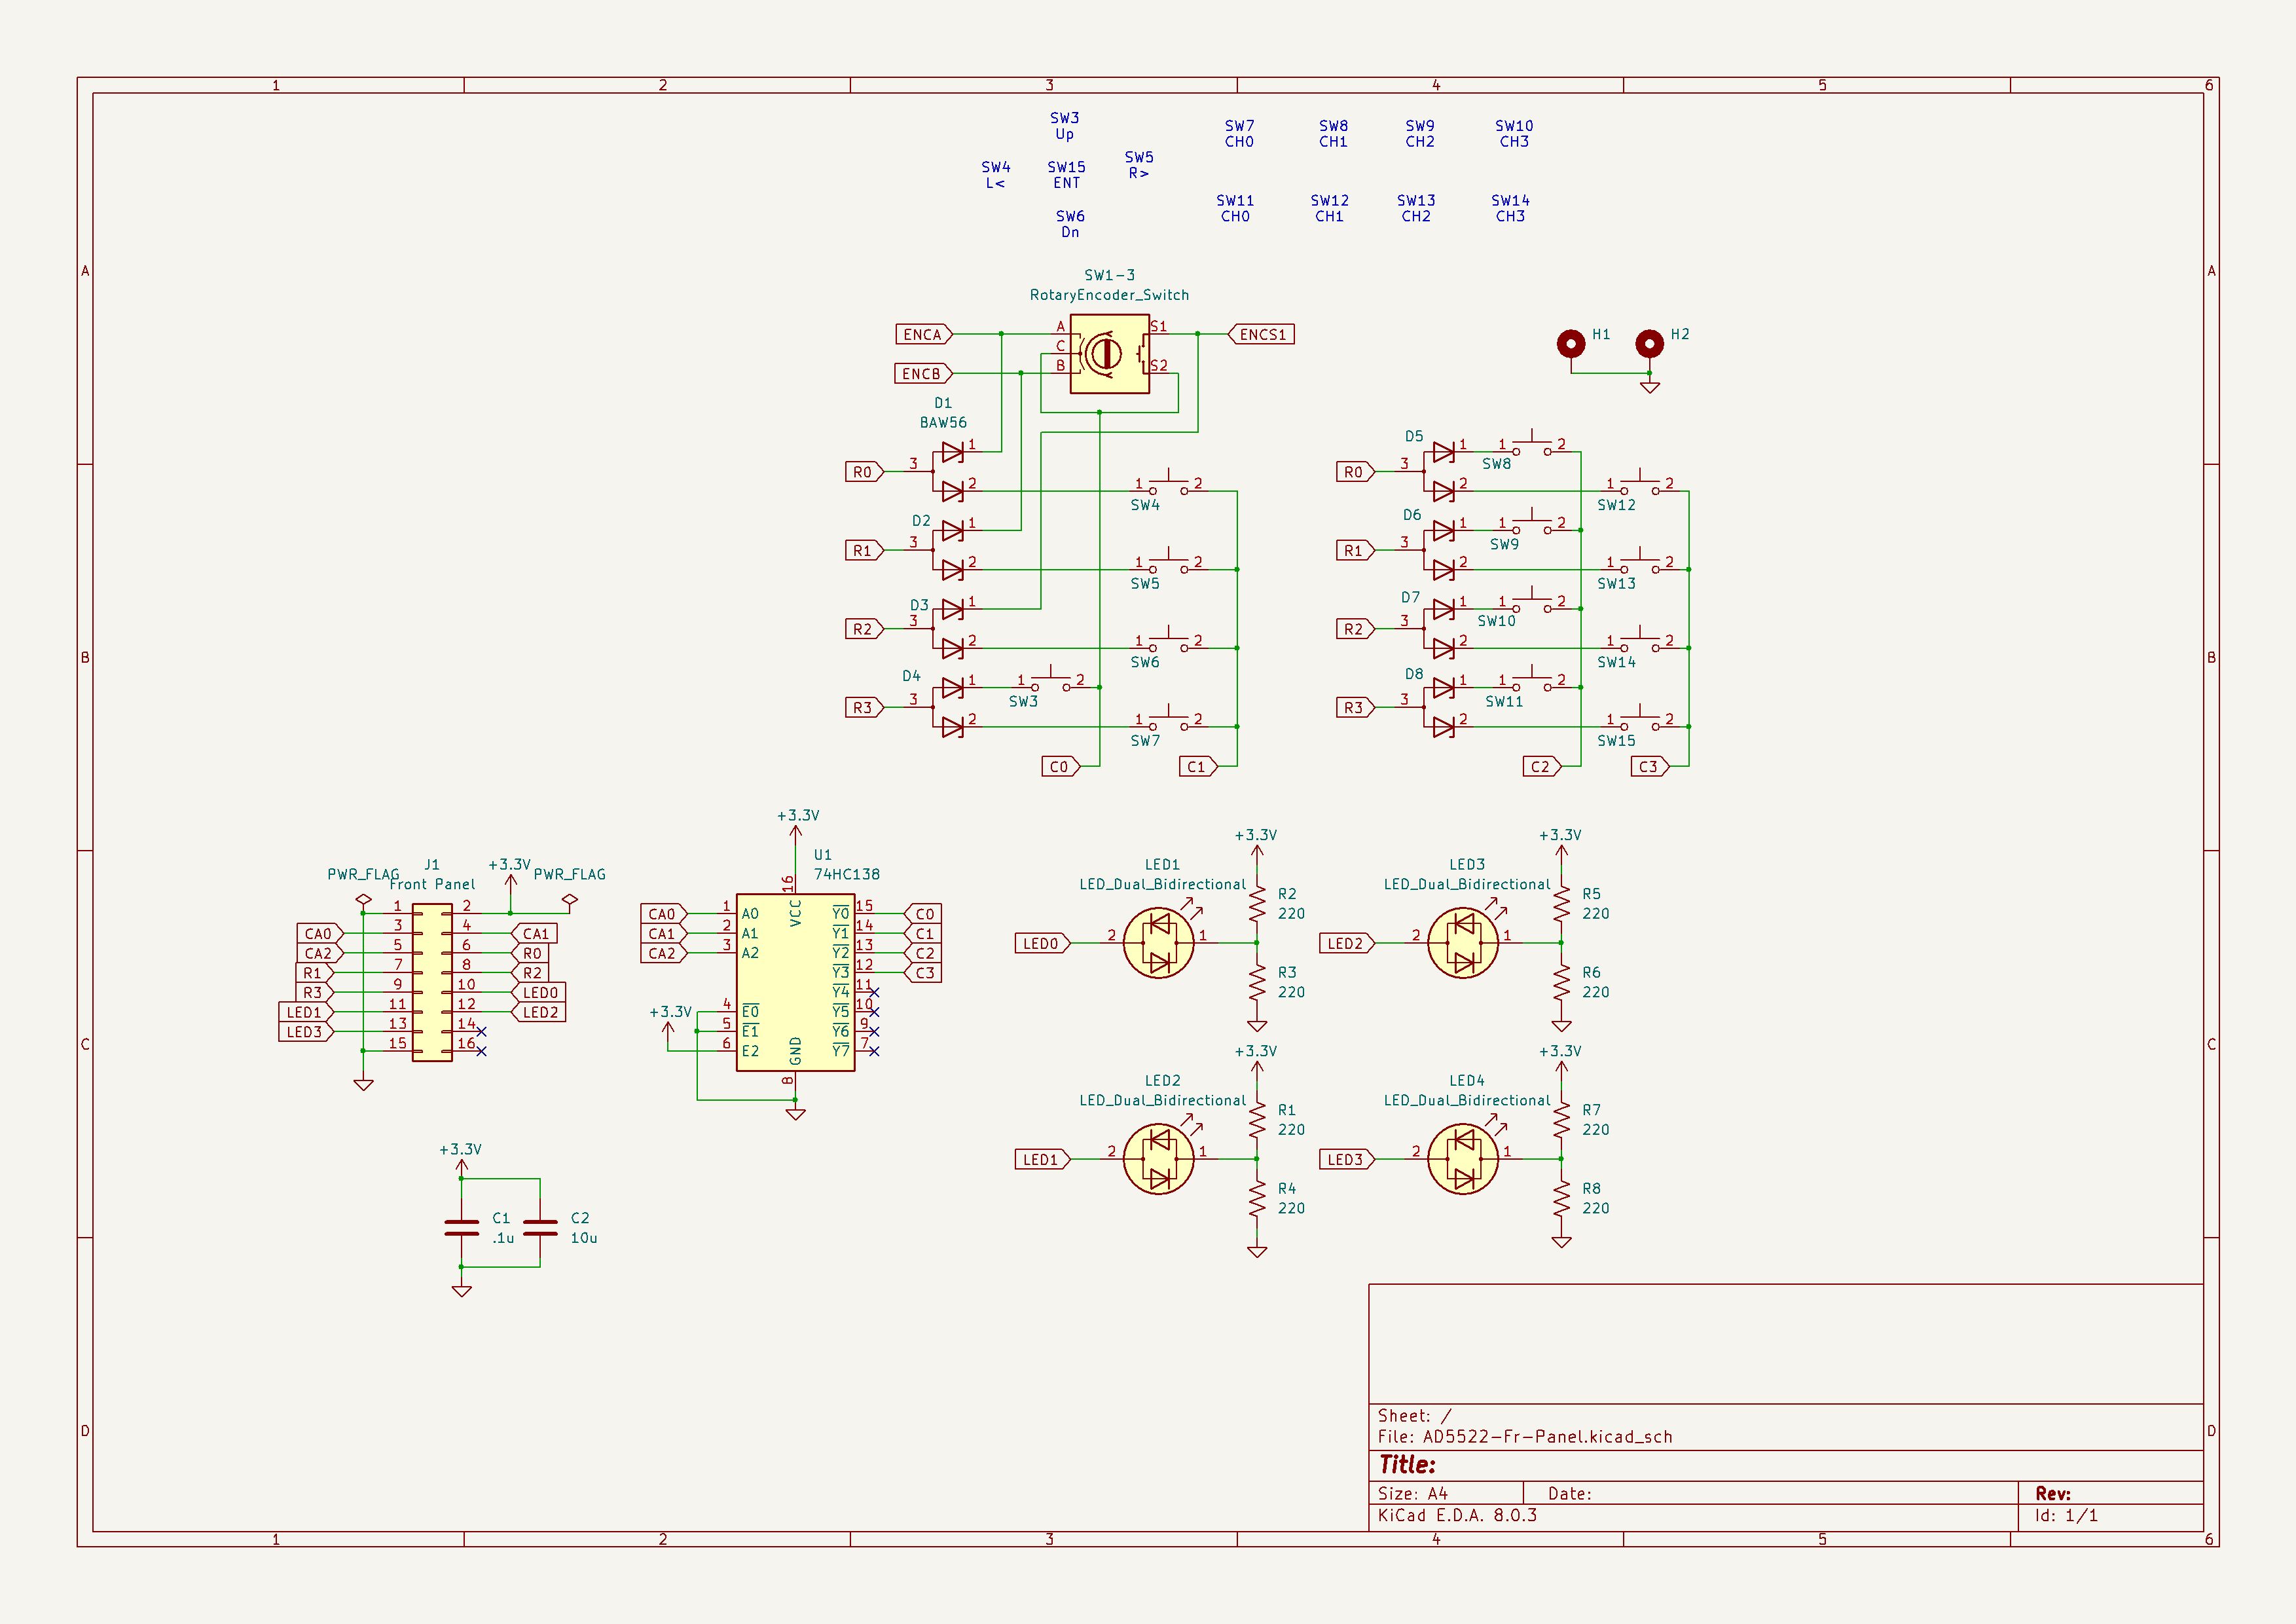Screen dimensions: 2296x1624
Task: Click the R5 220 resistor symbol
Action: point(1561,904)
